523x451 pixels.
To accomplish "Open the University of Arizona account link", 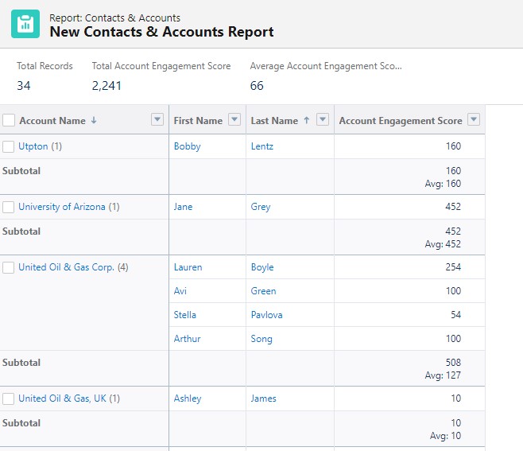I will pyautogui.click(x=62, y=207).
